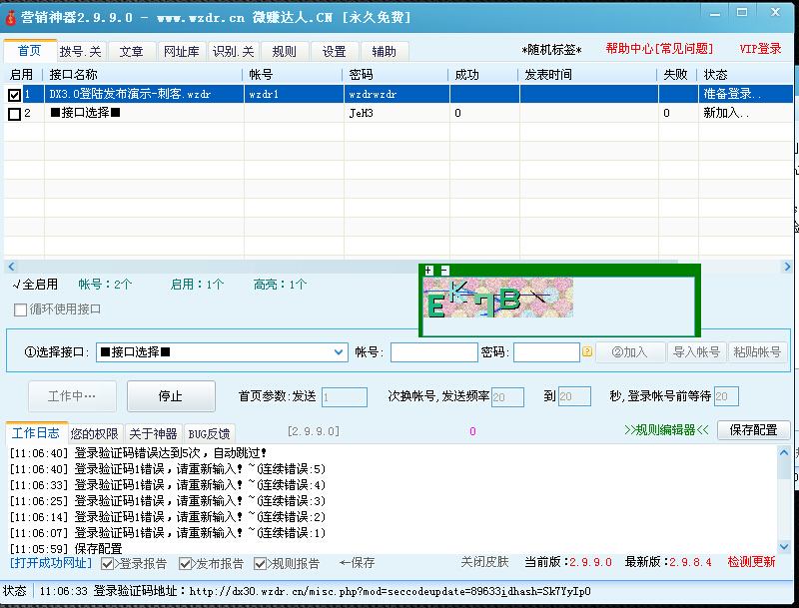Image resolution: width=799 pixels, height=608 pixels.
Task: Click the yellow help icon beside password field
Action: click(x=587, y=352)
